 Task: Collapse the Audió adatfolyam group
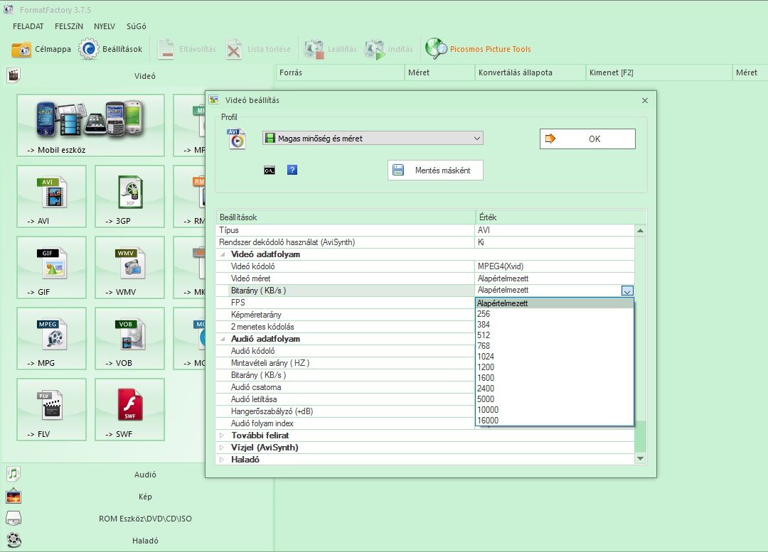(x=223, y=339)
